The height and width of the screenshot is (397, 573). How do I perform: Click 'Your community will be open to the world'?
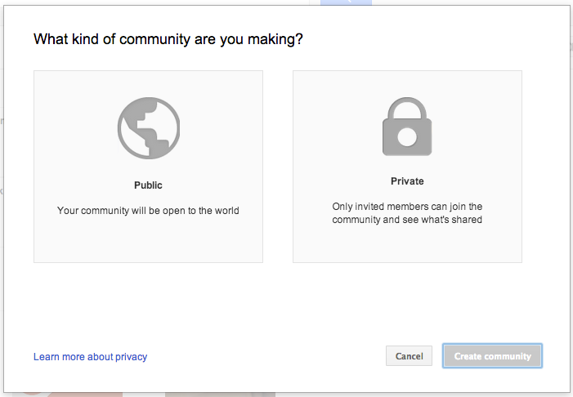pyautogui.click(x=148, y=211)
